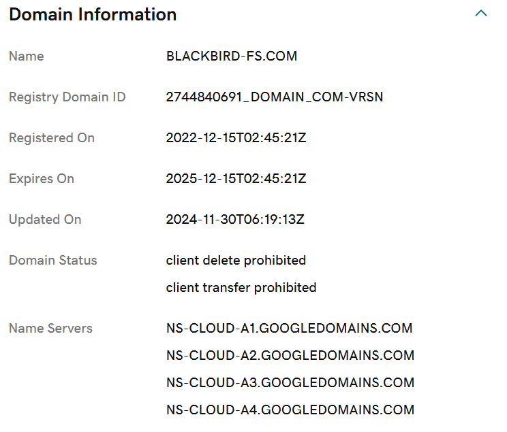Image resolution: width=507 pixels, height=432 pixels.
Task: Click the Domain Information heading
Action: tap(93, 14)
